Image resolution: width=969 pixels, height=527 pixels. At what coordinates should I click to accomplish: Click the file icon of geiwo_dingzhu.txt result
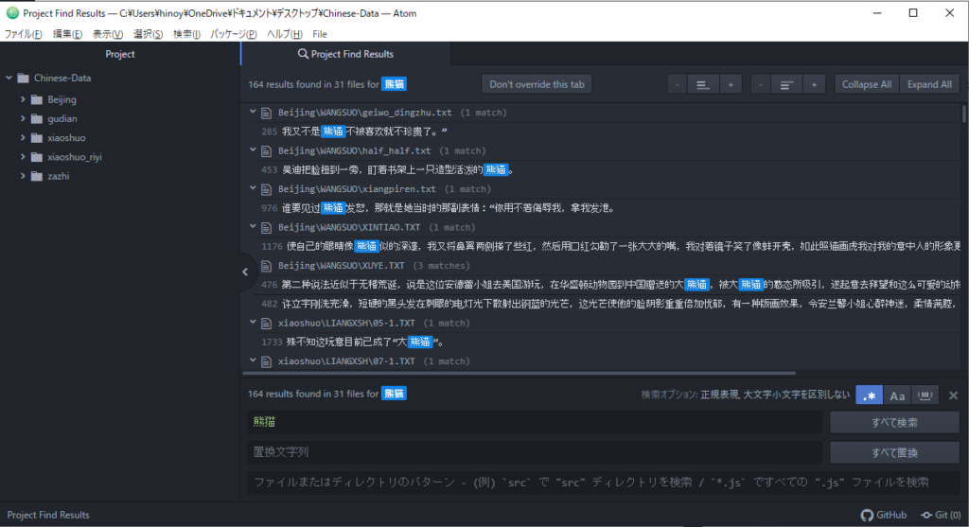pyautogui.click(x=267, y=112)
